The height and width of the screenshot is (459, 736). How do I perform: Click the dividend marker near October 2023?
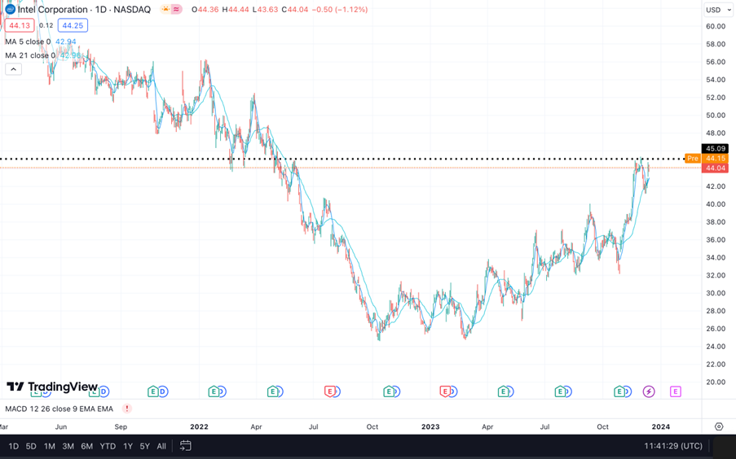point(627,391)
